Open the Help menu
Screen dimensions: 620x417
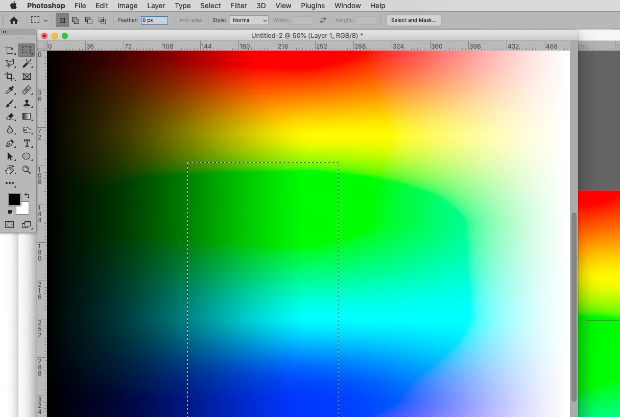(x=377, y=6)
